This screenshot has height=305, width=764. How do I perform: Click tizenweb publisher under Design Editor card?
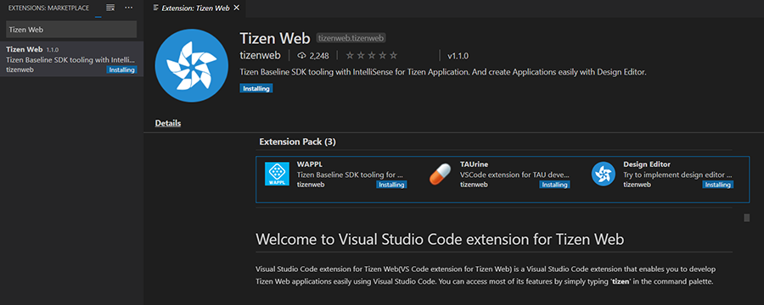click(638, 185)
